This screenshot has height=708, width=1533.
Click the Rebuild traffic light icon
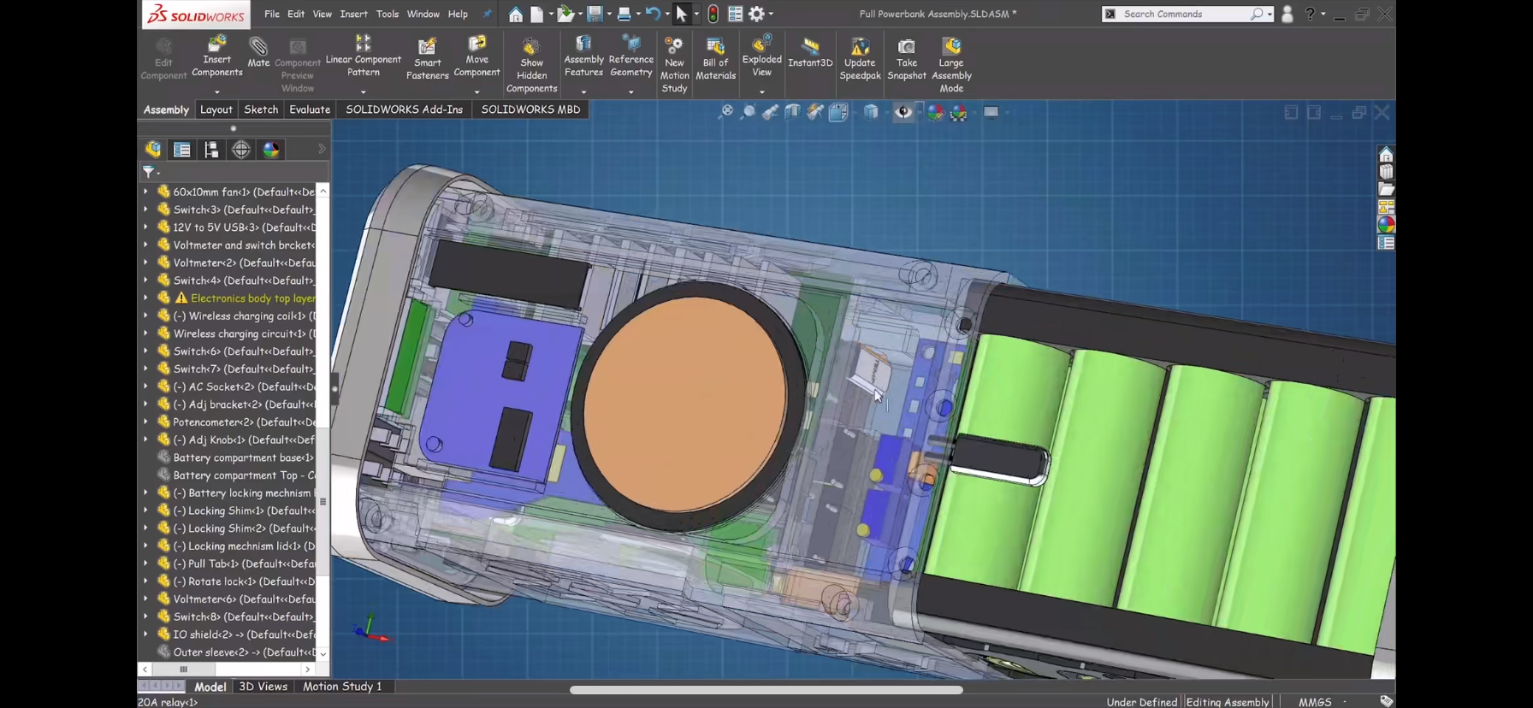713,14
